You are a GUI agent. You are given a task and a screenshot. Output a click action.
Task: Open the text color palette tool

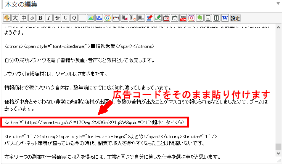7,18
